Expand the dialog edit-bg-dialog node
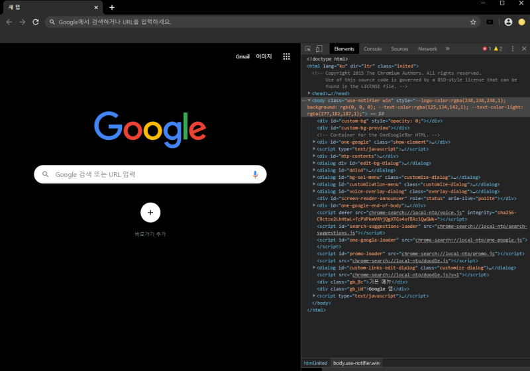530x371 pixels. tap(314, 163)
